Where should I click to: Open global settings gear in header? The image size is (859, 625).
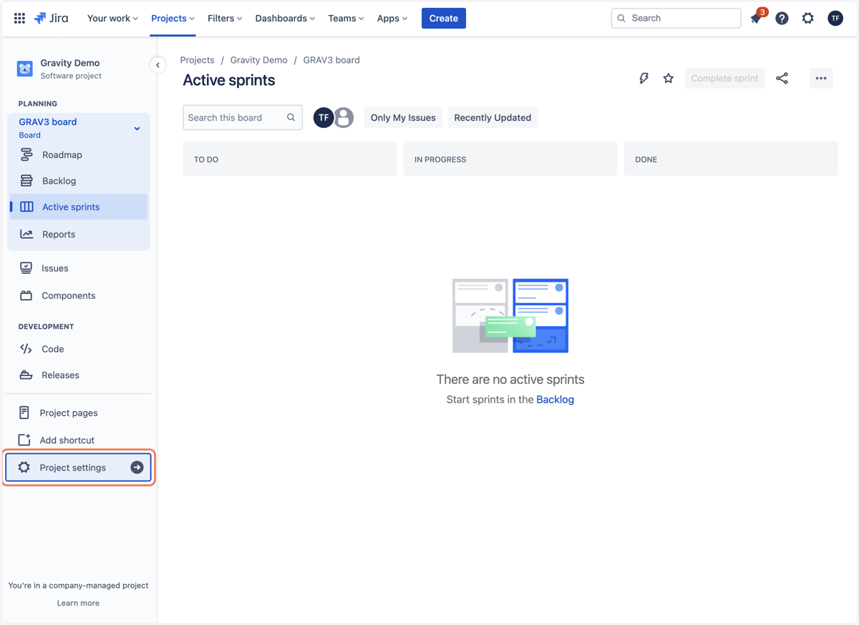[807, 19]
